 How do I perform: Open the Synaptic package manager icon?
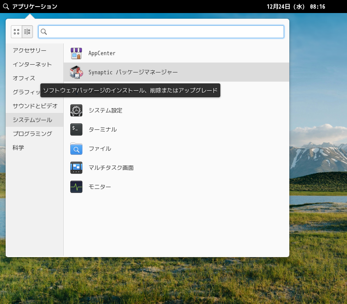(76, 72)
